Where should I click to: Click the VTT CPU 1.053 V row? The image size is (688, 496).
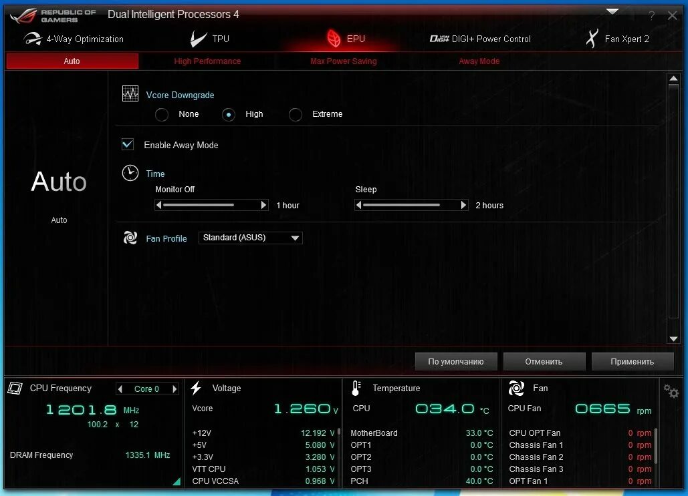[x=263, y=469]
